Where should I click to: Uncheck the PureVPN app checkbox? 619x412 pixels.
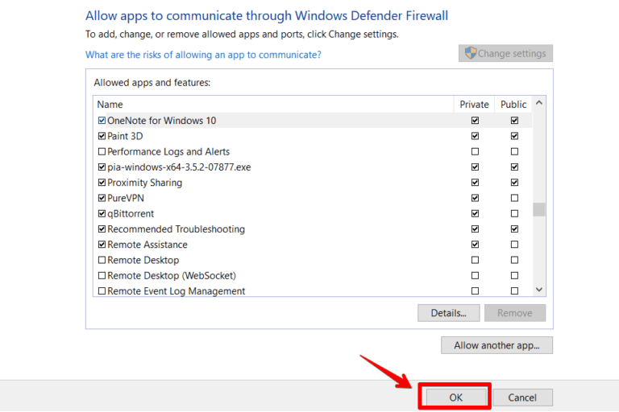[x=102, y=198]
